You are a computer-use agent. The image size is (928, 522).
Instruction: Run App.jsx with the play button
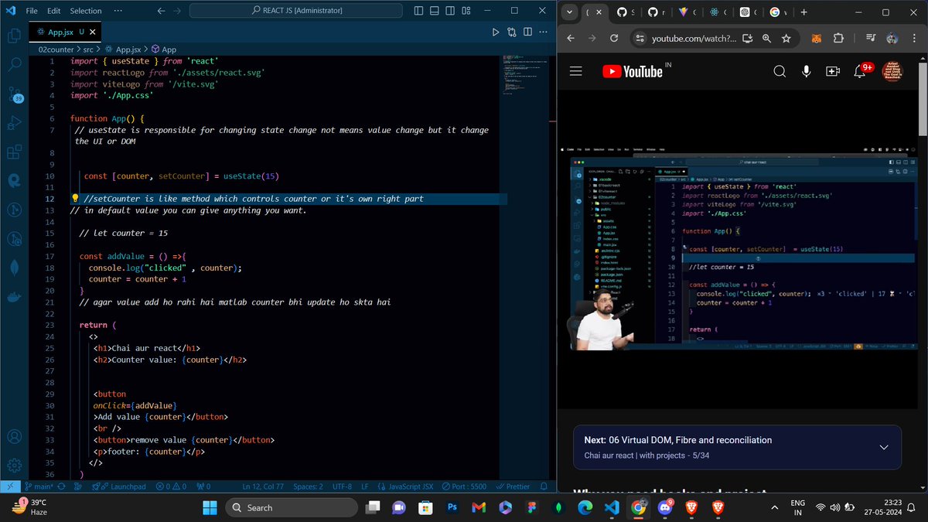coord(494,32)
